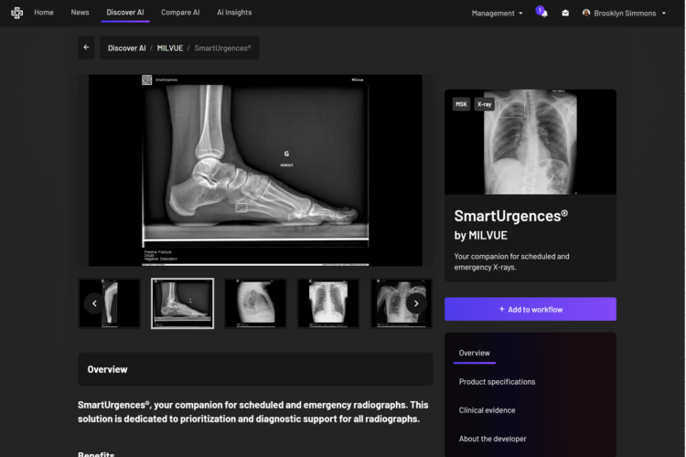The width and height of the screenshot is (686, 457).
Task: Open Discover AI breadcrumb link
Action: click(x=127, y=48)
